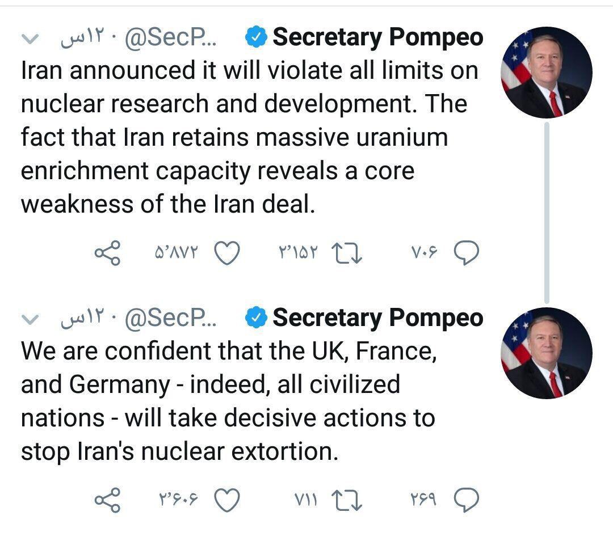Reply to the first tweet via comment bubble
This screenshot has width=613, height=533.
click(468, 253)
